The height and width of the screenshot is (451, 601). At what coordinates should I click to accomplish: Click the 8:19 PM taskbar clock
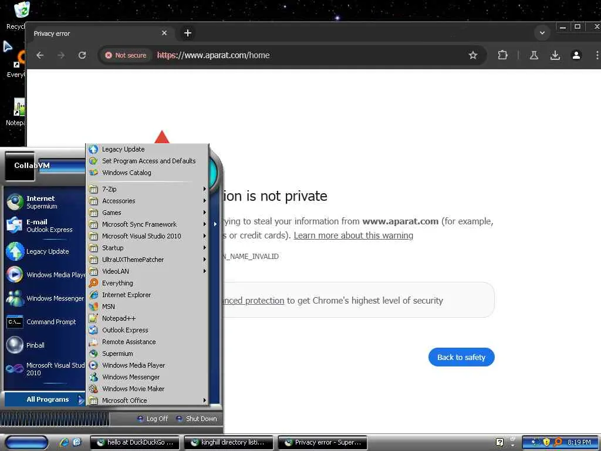579,442
